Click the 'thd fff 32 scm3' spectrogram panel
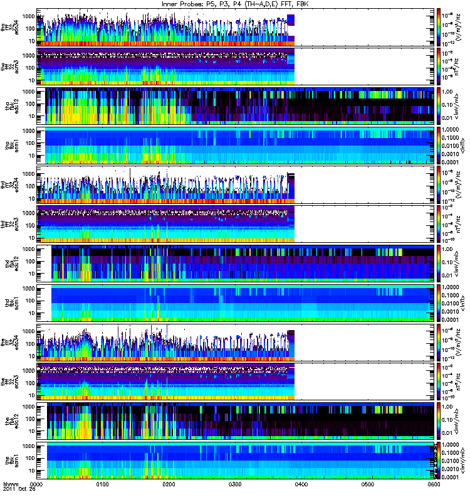The height and width of the screenshot is (502, 470). 236,224
